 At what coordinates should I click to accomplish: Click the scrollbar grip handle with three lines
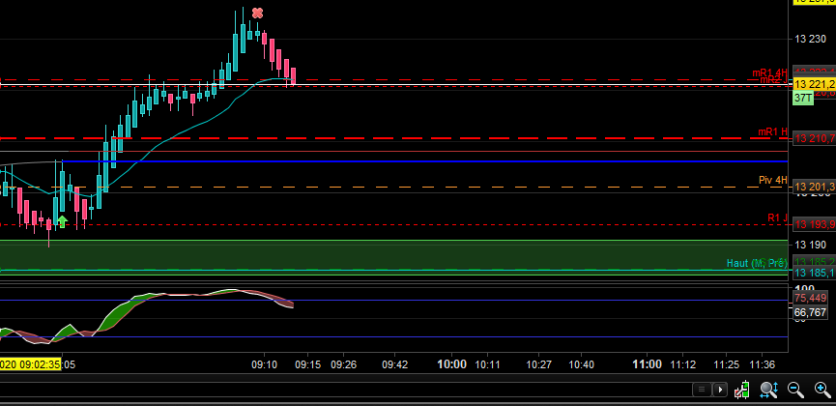tap(703, 390)
